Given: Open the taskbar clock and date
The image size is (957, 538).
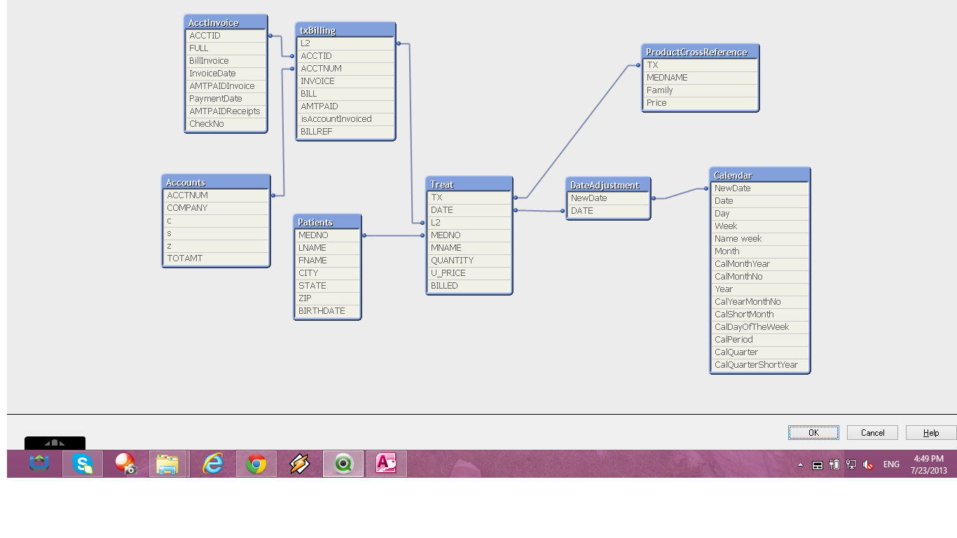Looking at the screenshot, I should 928,464.
